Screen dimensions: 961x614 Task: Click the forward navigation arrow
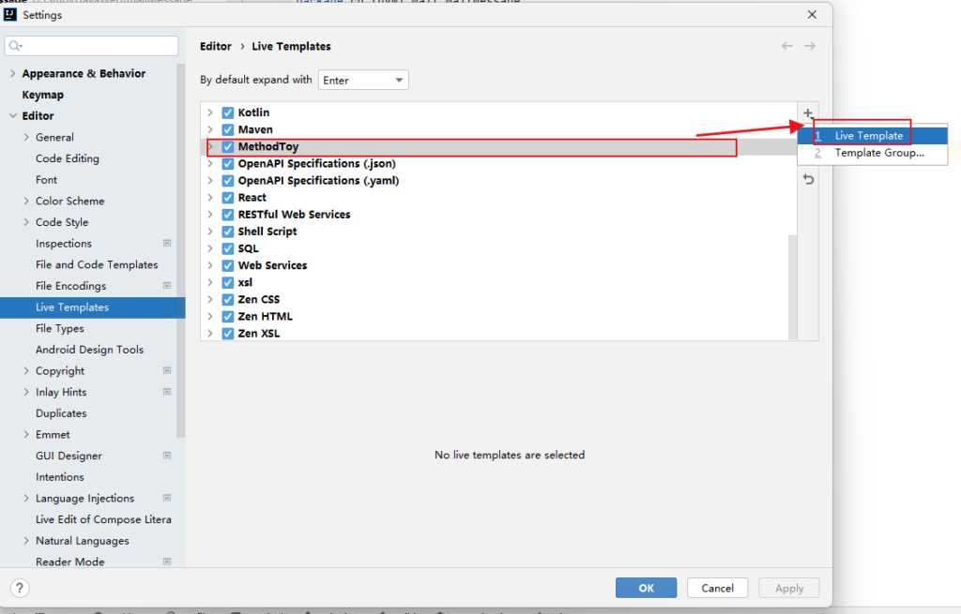[x=809, y=46]
